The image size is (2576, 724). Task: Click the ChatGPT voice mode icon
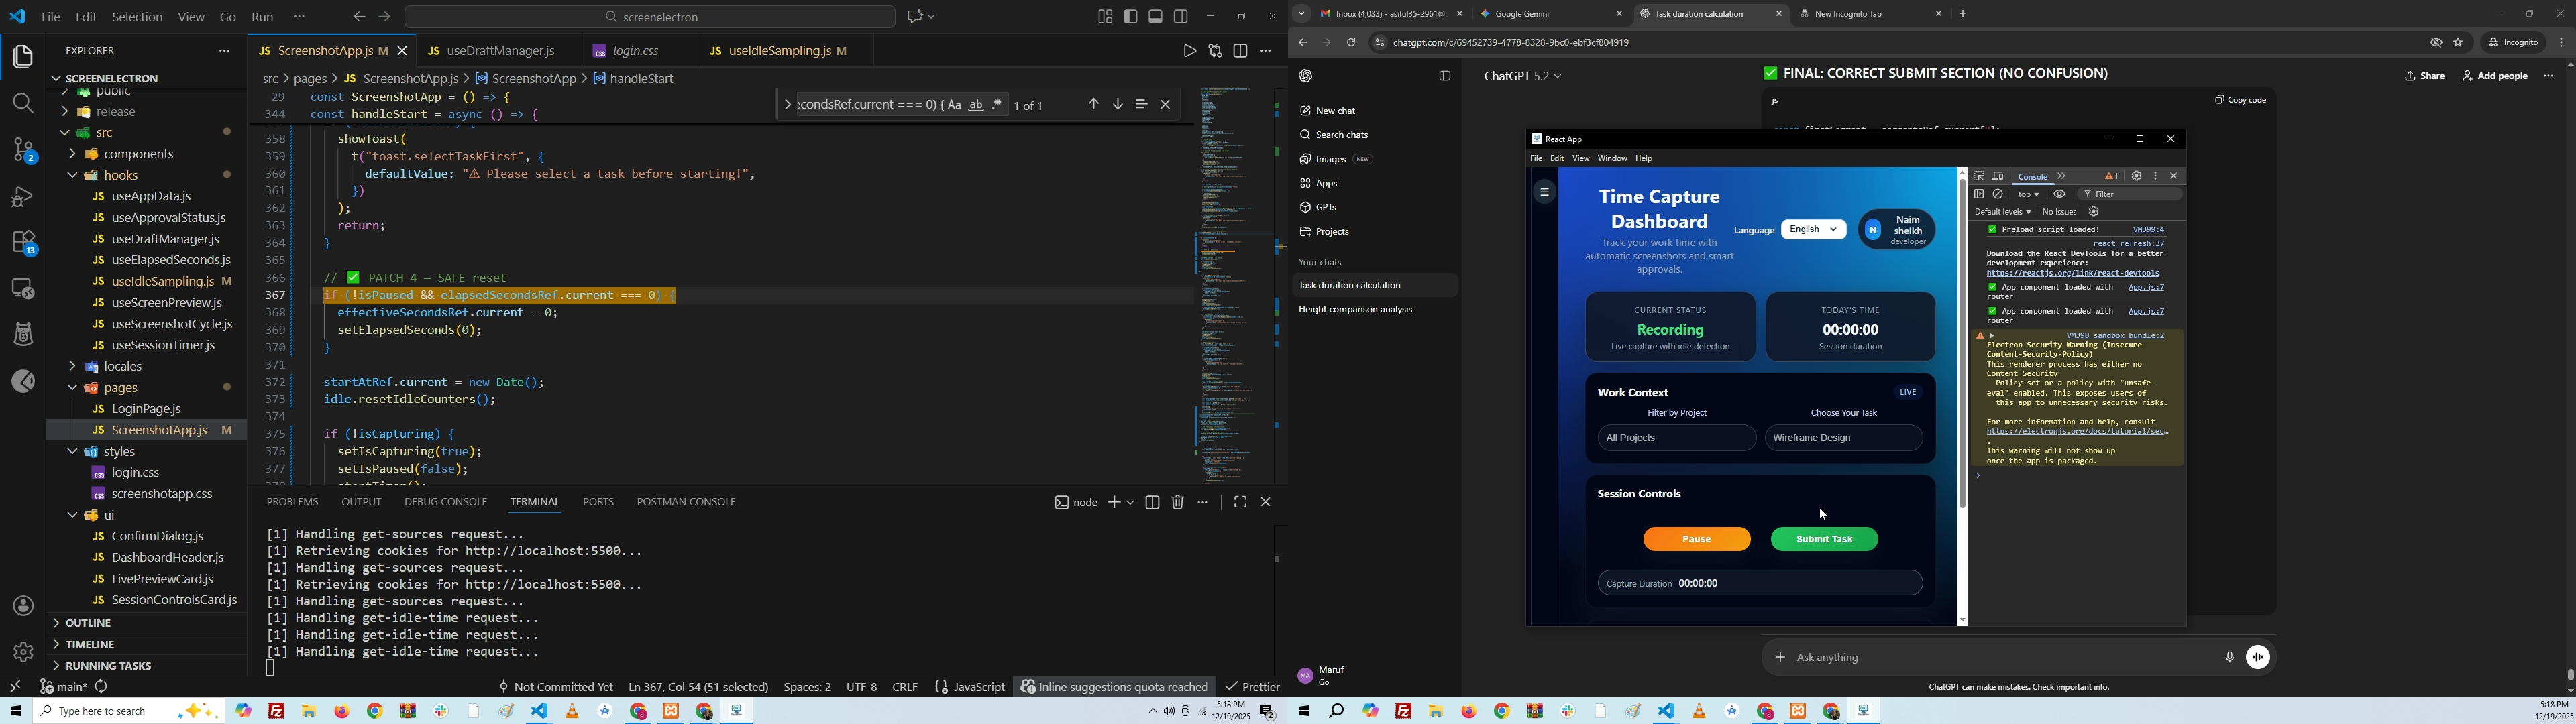(x=2258, y=657)
